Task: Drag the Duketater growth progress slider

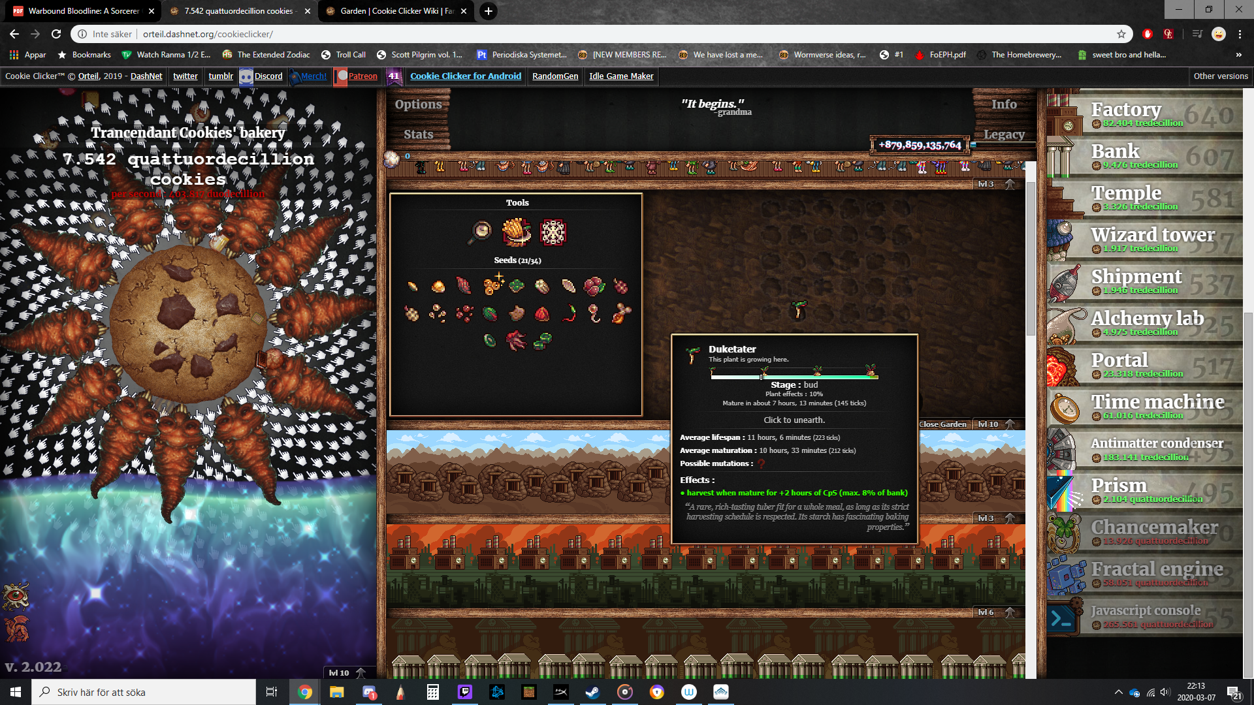Action: coord(763,375)
